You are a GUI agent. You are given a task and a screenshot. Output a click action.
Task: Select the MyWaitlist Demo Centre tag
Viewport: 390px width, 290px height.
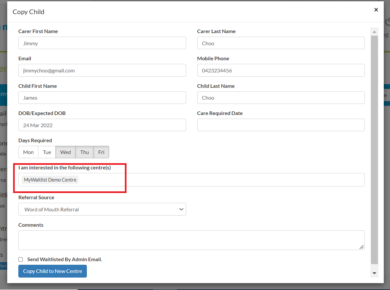point(50,180)
